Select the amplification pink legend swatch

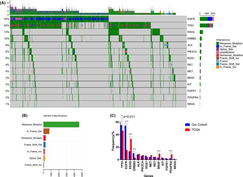(218, 52)
